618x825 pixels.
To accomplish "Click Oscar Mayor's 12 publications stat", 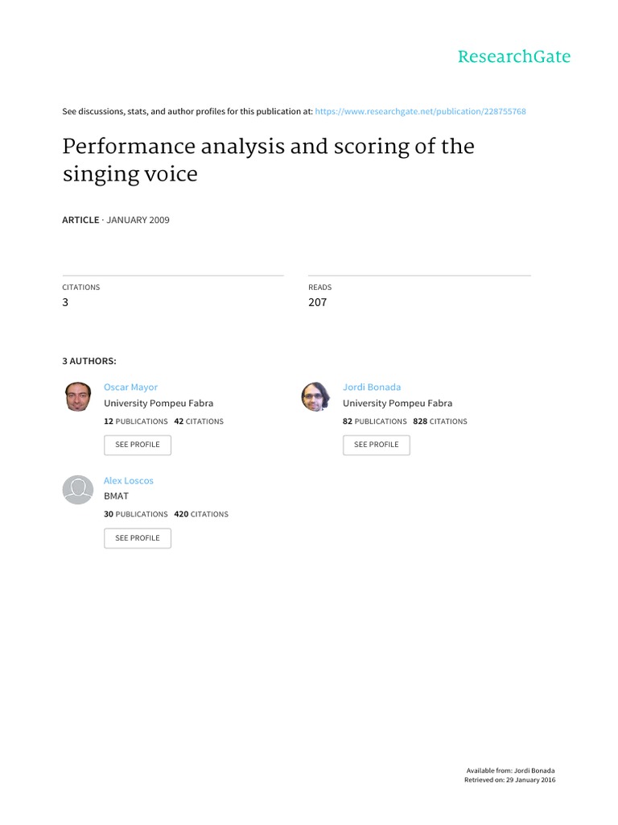I will click(x=135, y=421).
